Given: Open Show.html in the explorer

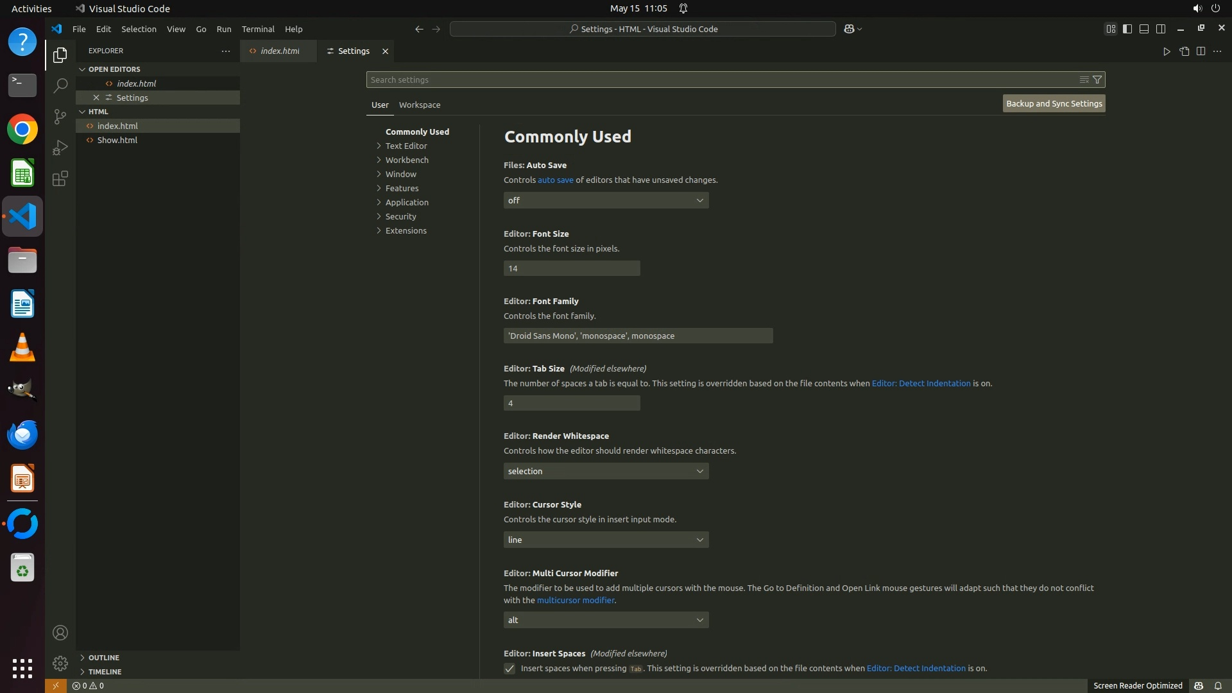Looking at the screenshot, I should coord(117,140).
